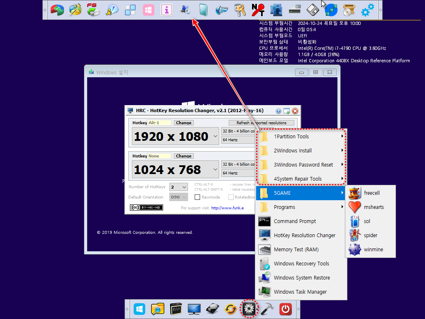Click the orange circular sync arrows icon
Screen dimensions: 425x319
(231, 309)
